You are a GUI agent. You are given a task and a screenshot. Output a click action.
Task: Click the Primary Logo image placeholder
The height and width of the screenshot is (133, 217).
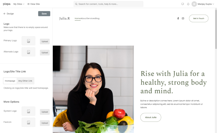pos(29,41)
